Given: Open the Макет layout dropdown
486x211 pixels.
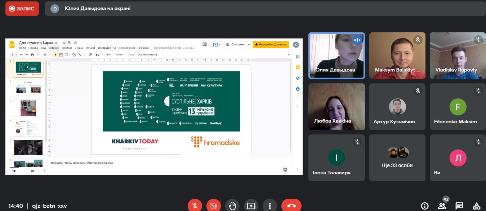Looking at the screenshot, I should (120, 55).
